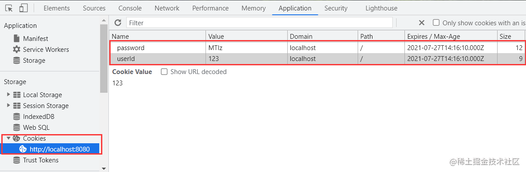Image resolution: width=526 pixels, height=172 pixels.
Task: Sort cookies by the Path column header
Action: [x=381, y=37]
